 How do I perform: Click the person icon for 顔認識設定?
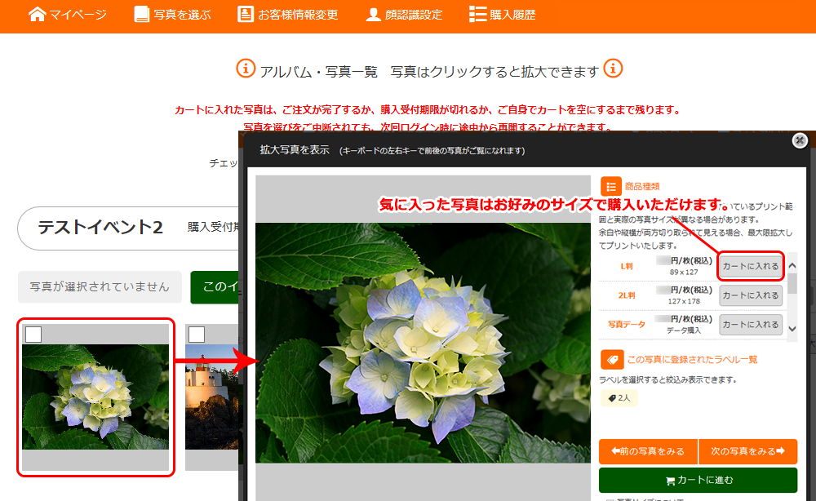(x=373, y=14)
